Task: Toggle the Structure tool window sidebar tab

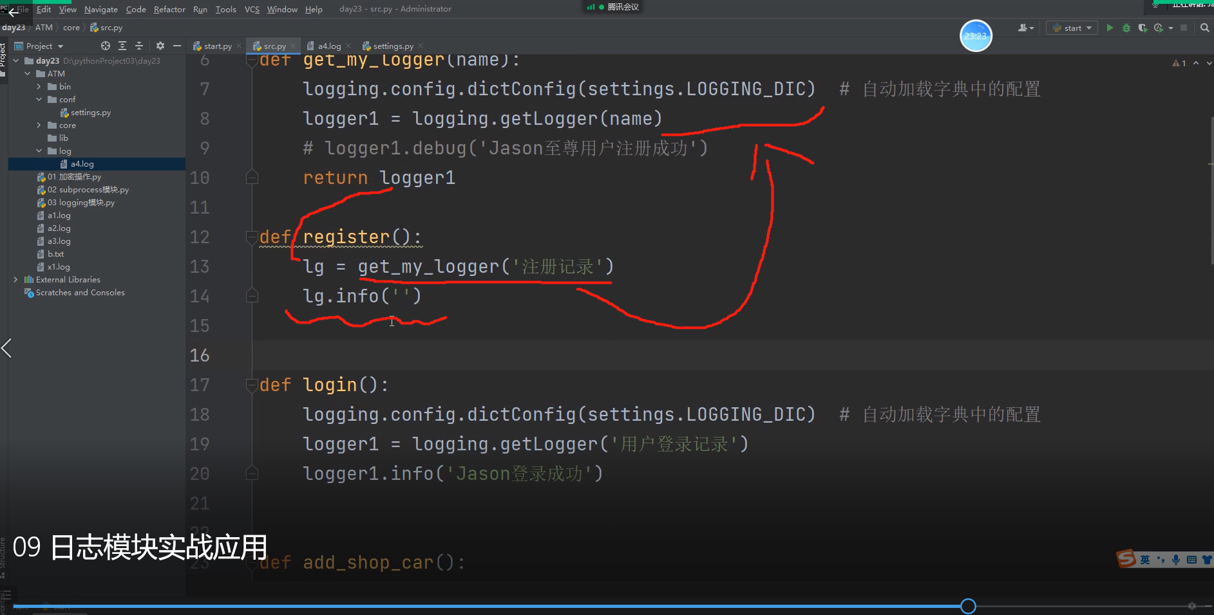Action: 3,557
